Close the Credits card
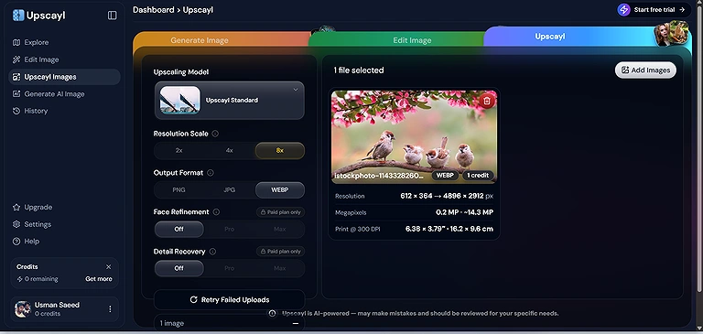703x334 pixels. coord(109,267)
